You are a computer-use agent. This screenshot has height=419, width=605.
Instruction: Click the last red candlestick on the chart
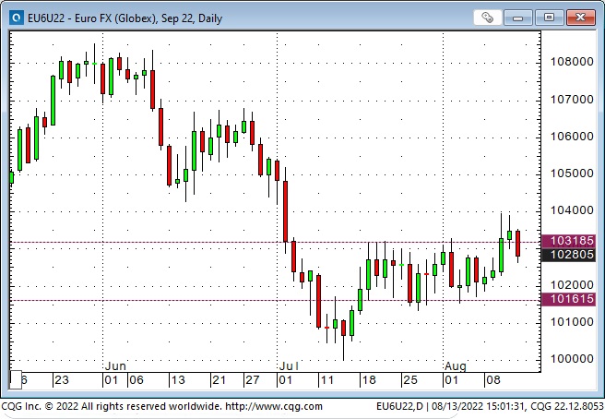coord(517,244)
